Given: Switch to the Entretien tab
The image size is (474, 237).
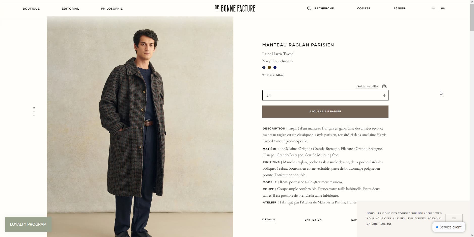Looking at the screenshot, I should pos(313,220).
